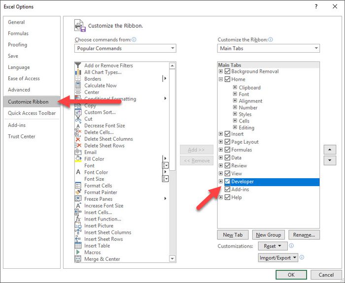Toggle the Add-ins checkbox in Main Tabs

228,189
